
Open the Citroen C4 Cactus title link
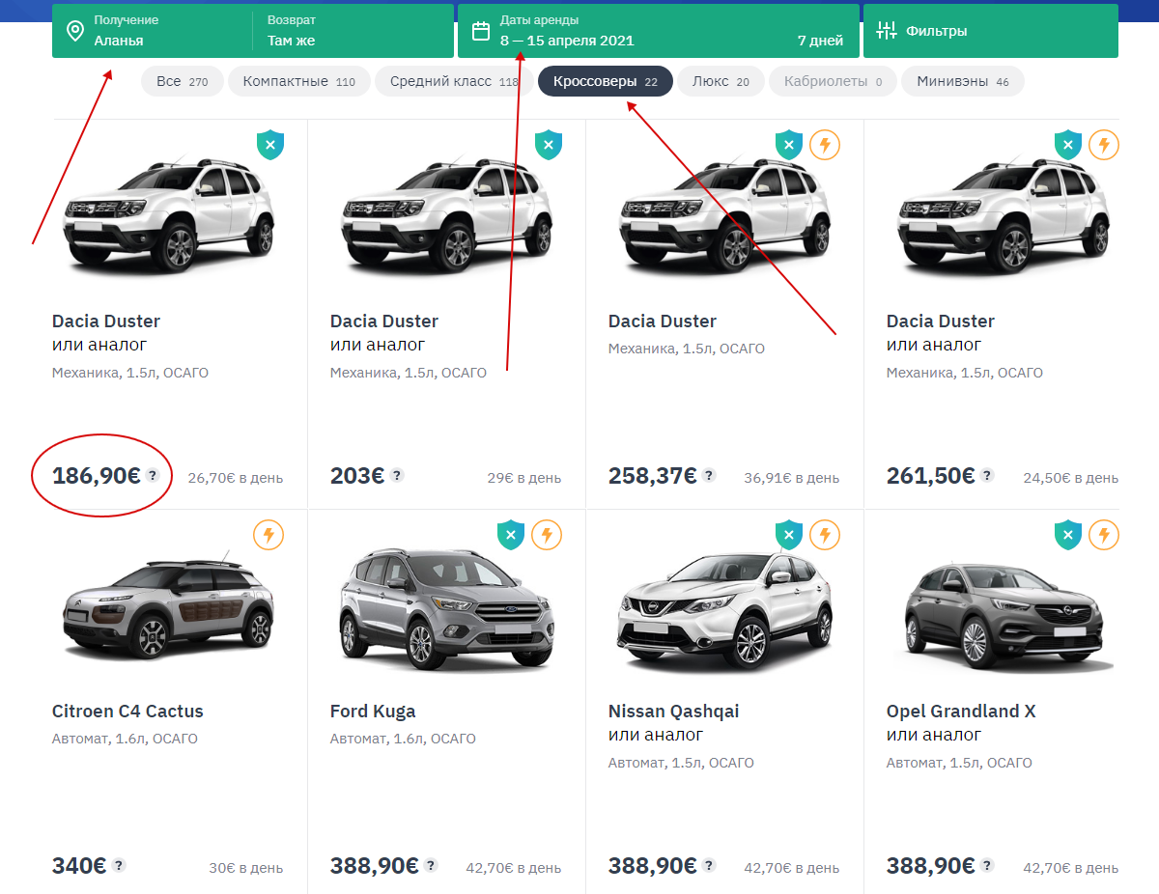[x=127, y=712]
